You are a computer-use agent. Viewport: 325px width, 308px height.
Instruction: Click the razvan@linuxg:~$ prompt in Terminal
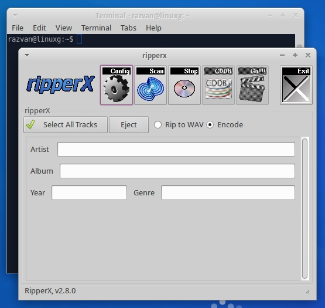[40, 39]
